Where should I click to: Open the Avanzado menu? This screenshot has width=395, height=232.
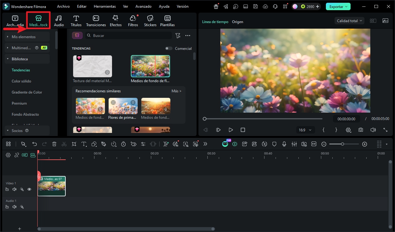143,6
